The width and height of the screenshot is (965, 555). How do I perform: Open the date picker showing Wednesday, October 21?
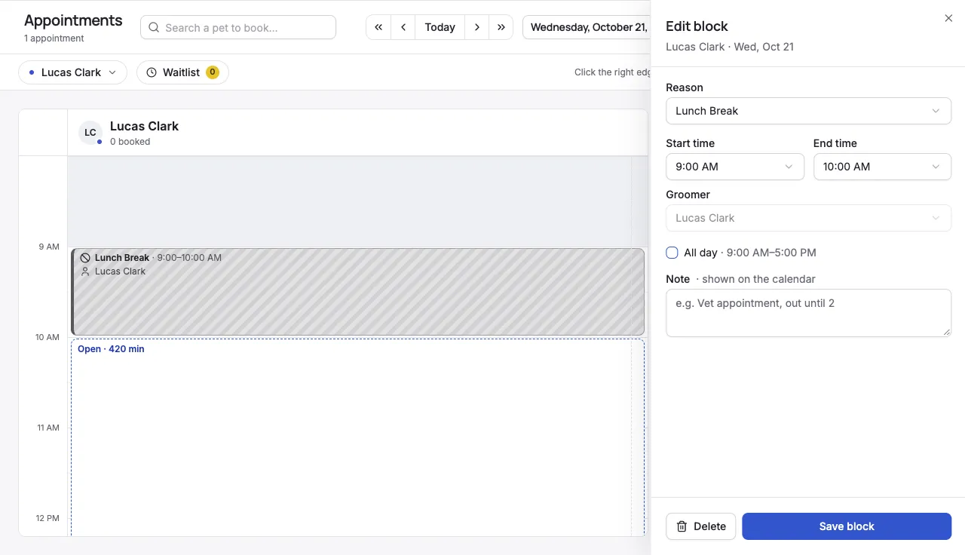click(x=587, y=27)
